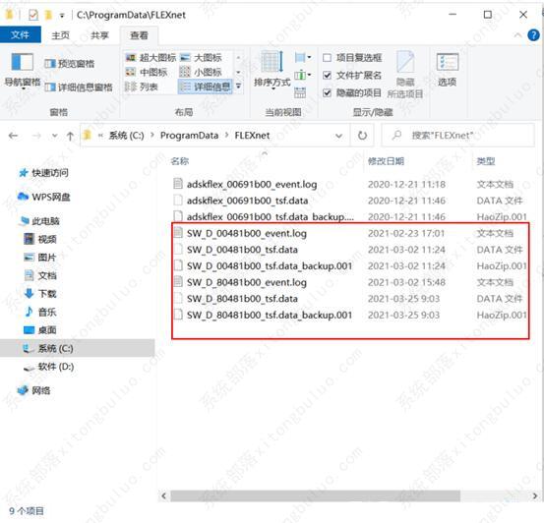Select List (列表) layout

142,87
